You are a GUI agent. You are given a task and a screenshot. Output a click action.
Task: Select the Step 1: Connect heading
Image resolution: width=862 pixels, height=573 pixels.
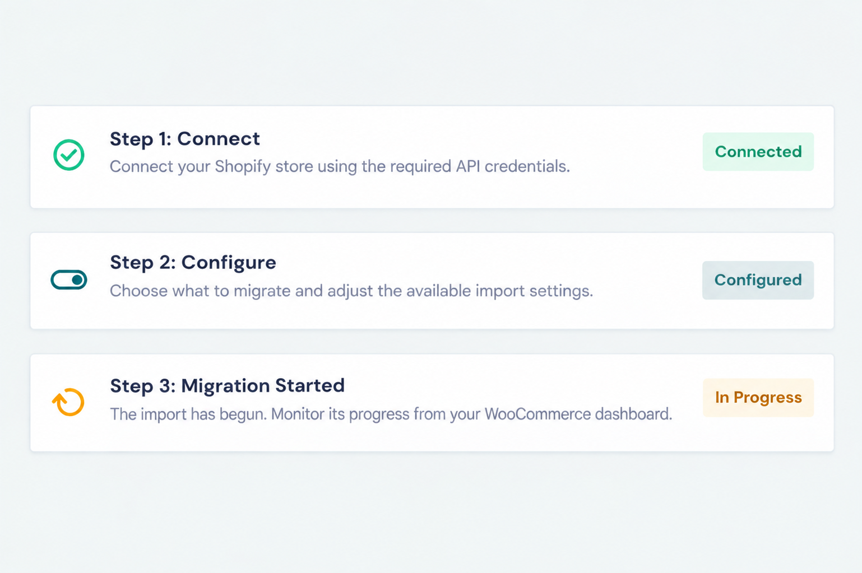(x=185, y=139)
